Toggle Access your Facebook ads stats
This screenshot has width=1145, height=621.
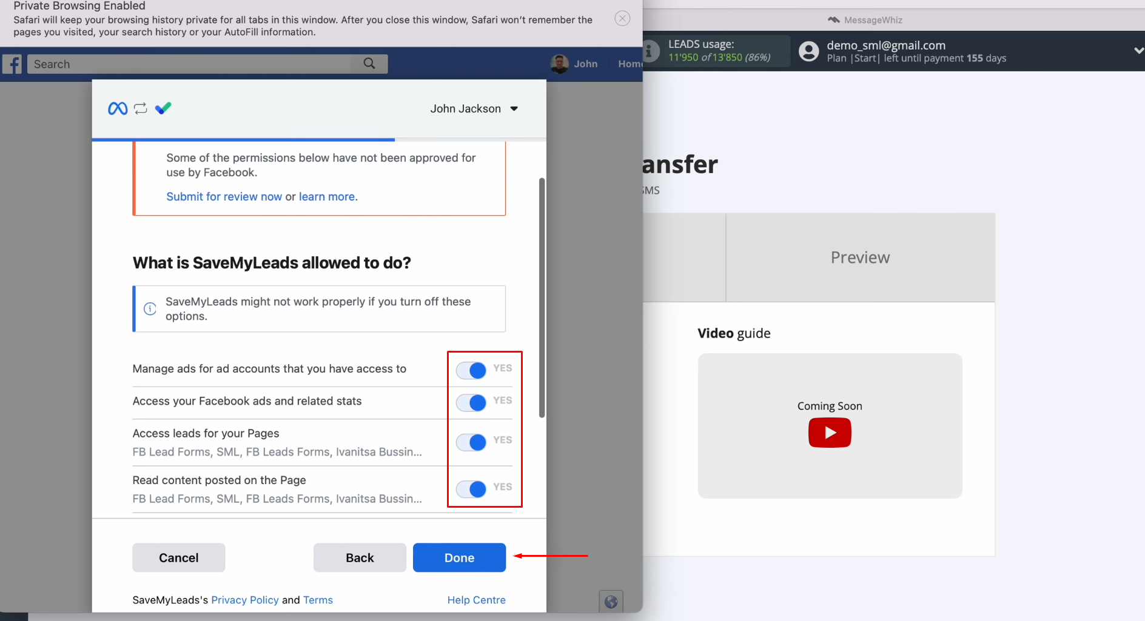pos(471,402)
